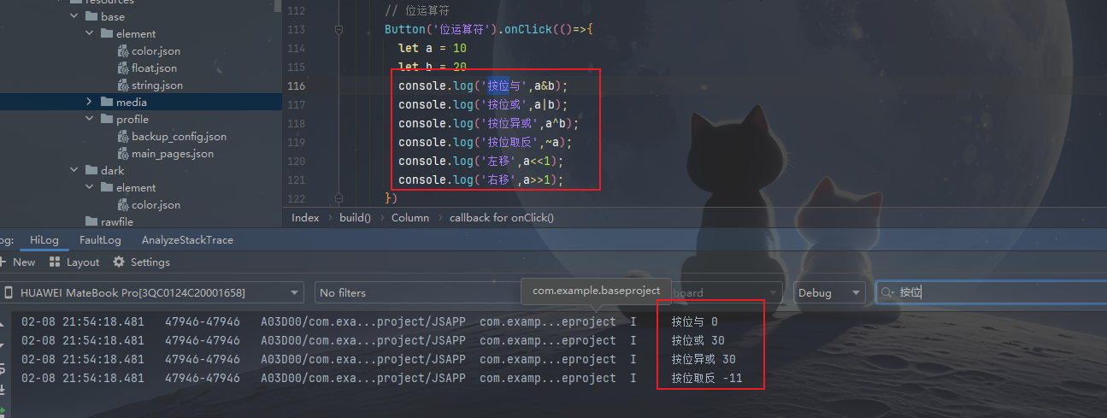Click the folder icon of the dark folder
This screenshot has width=1107, height=418.
(91, 171)
